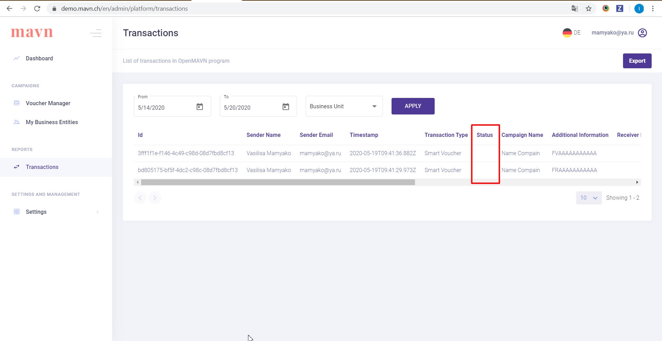Open the calendar icon in the From field
This screenshot has height=341, width=662.
[200, 107]
